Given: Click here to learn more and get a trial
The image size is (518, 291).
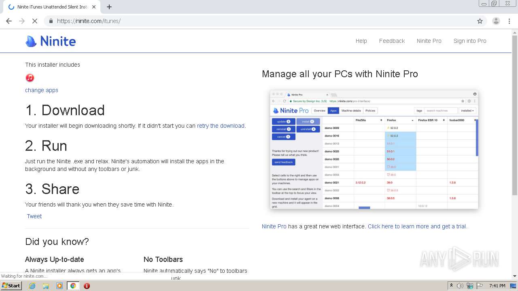Looking at the screenshot, I should pyautogui.click(x=417, y=226).
